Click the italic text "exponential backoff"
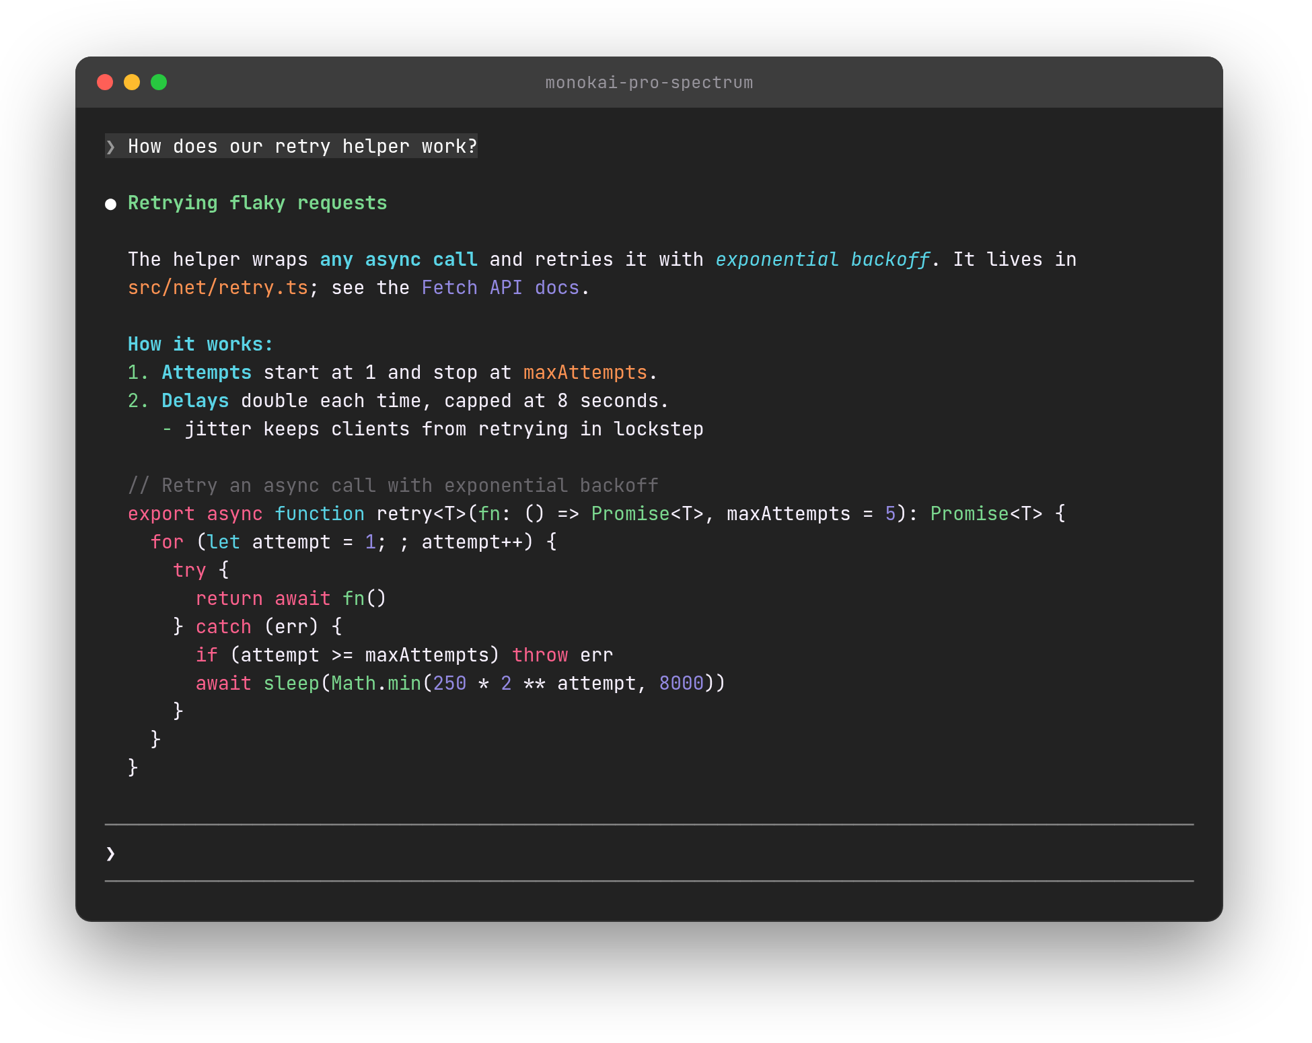Screen dimensions: 1312x1043 pyautogui.click(x=822, y=259)
